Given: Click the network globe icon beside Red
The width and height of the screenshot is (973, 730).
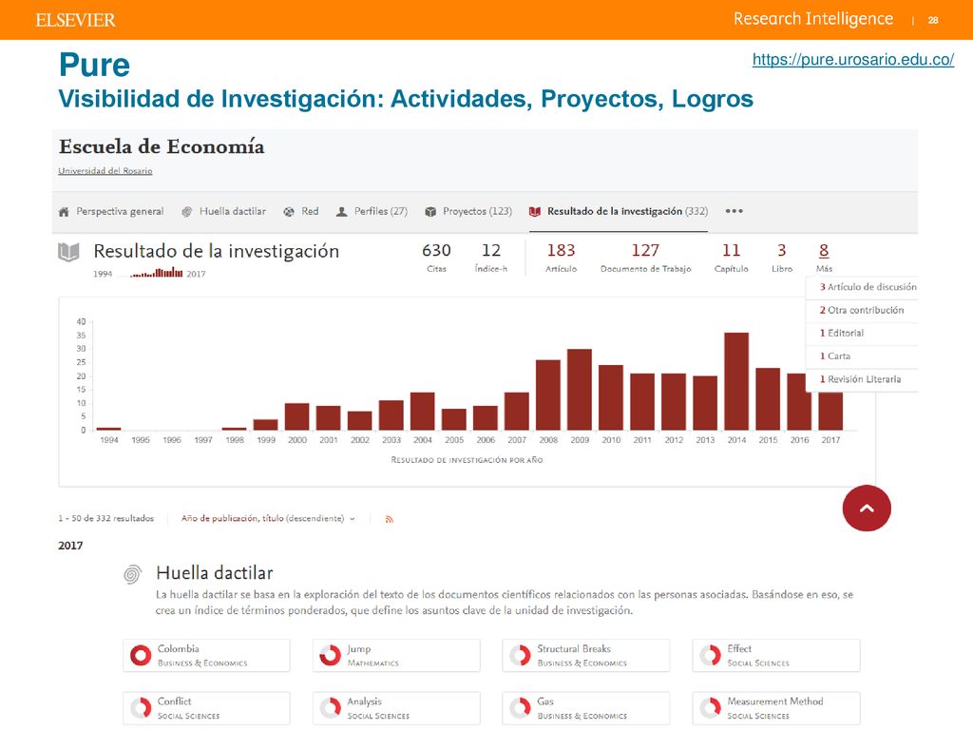Looking at the screenshot, I should (289, 212).
